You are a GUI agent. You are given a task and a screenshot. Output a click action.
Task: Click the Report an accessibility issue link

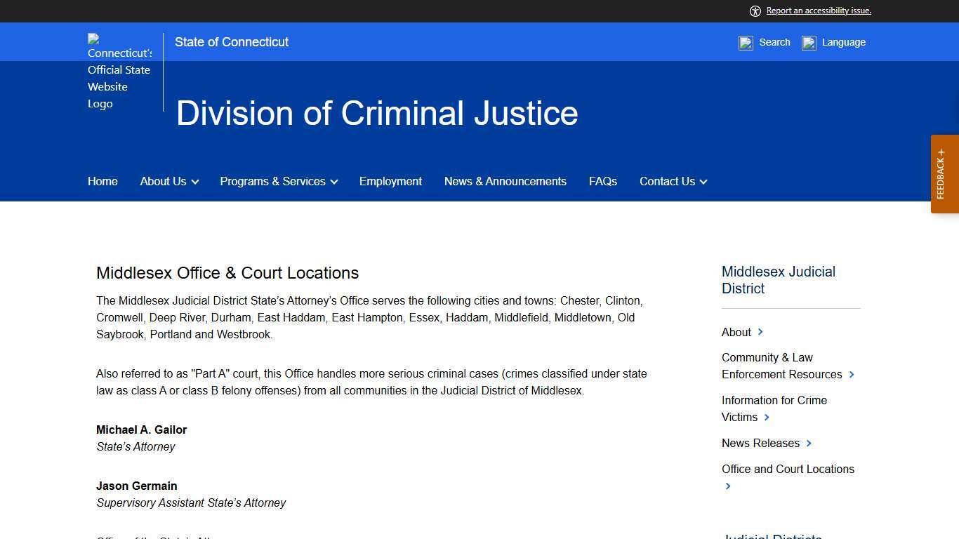coord(819,11)
